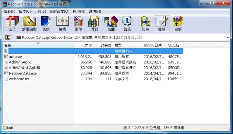Open the 檢視 (View) toolbar icon

point(62,21)
